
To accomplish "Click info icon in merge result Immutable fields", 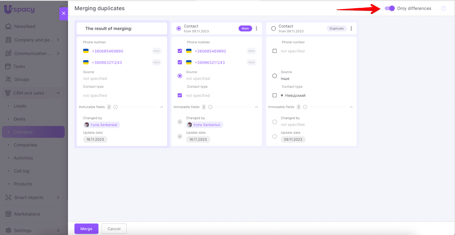I will (x=115, y=107).
